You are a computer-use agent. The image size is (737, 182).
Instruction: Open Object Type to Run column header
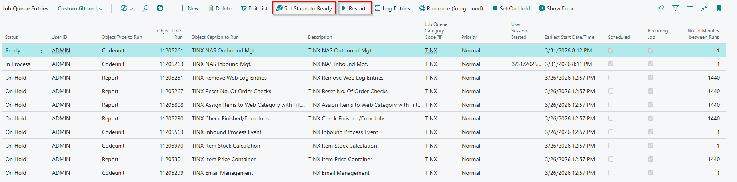(122, 37)
